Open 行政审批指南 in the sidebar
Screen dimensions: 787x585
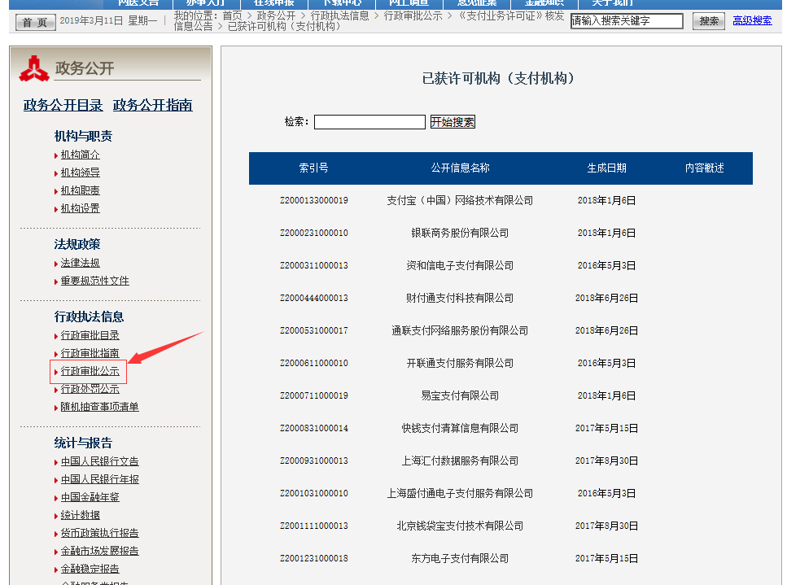90,353
